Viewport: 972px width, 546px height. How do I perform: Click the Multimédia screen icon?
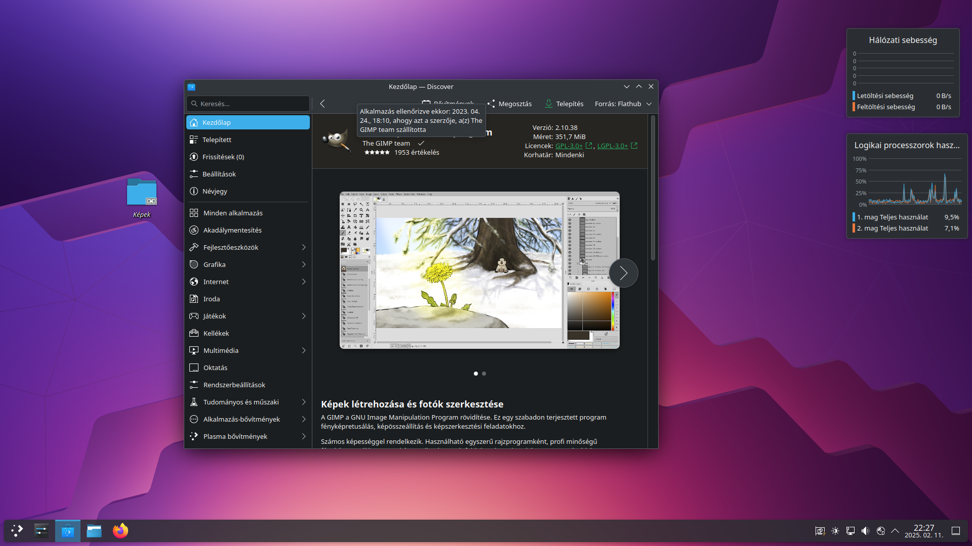pyautogui.click(x=194, y=350)
